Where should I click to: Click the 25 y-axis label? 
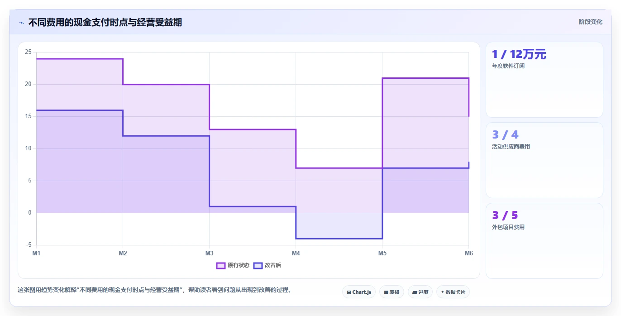(x=28, y=52)
